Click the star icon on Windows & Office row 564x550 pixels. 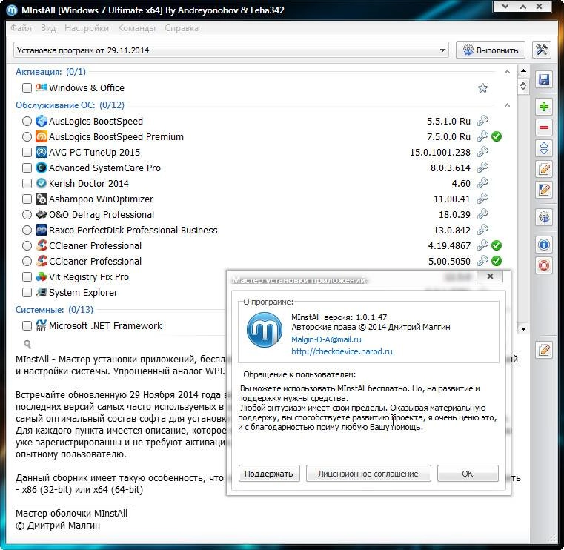point(482,87)
